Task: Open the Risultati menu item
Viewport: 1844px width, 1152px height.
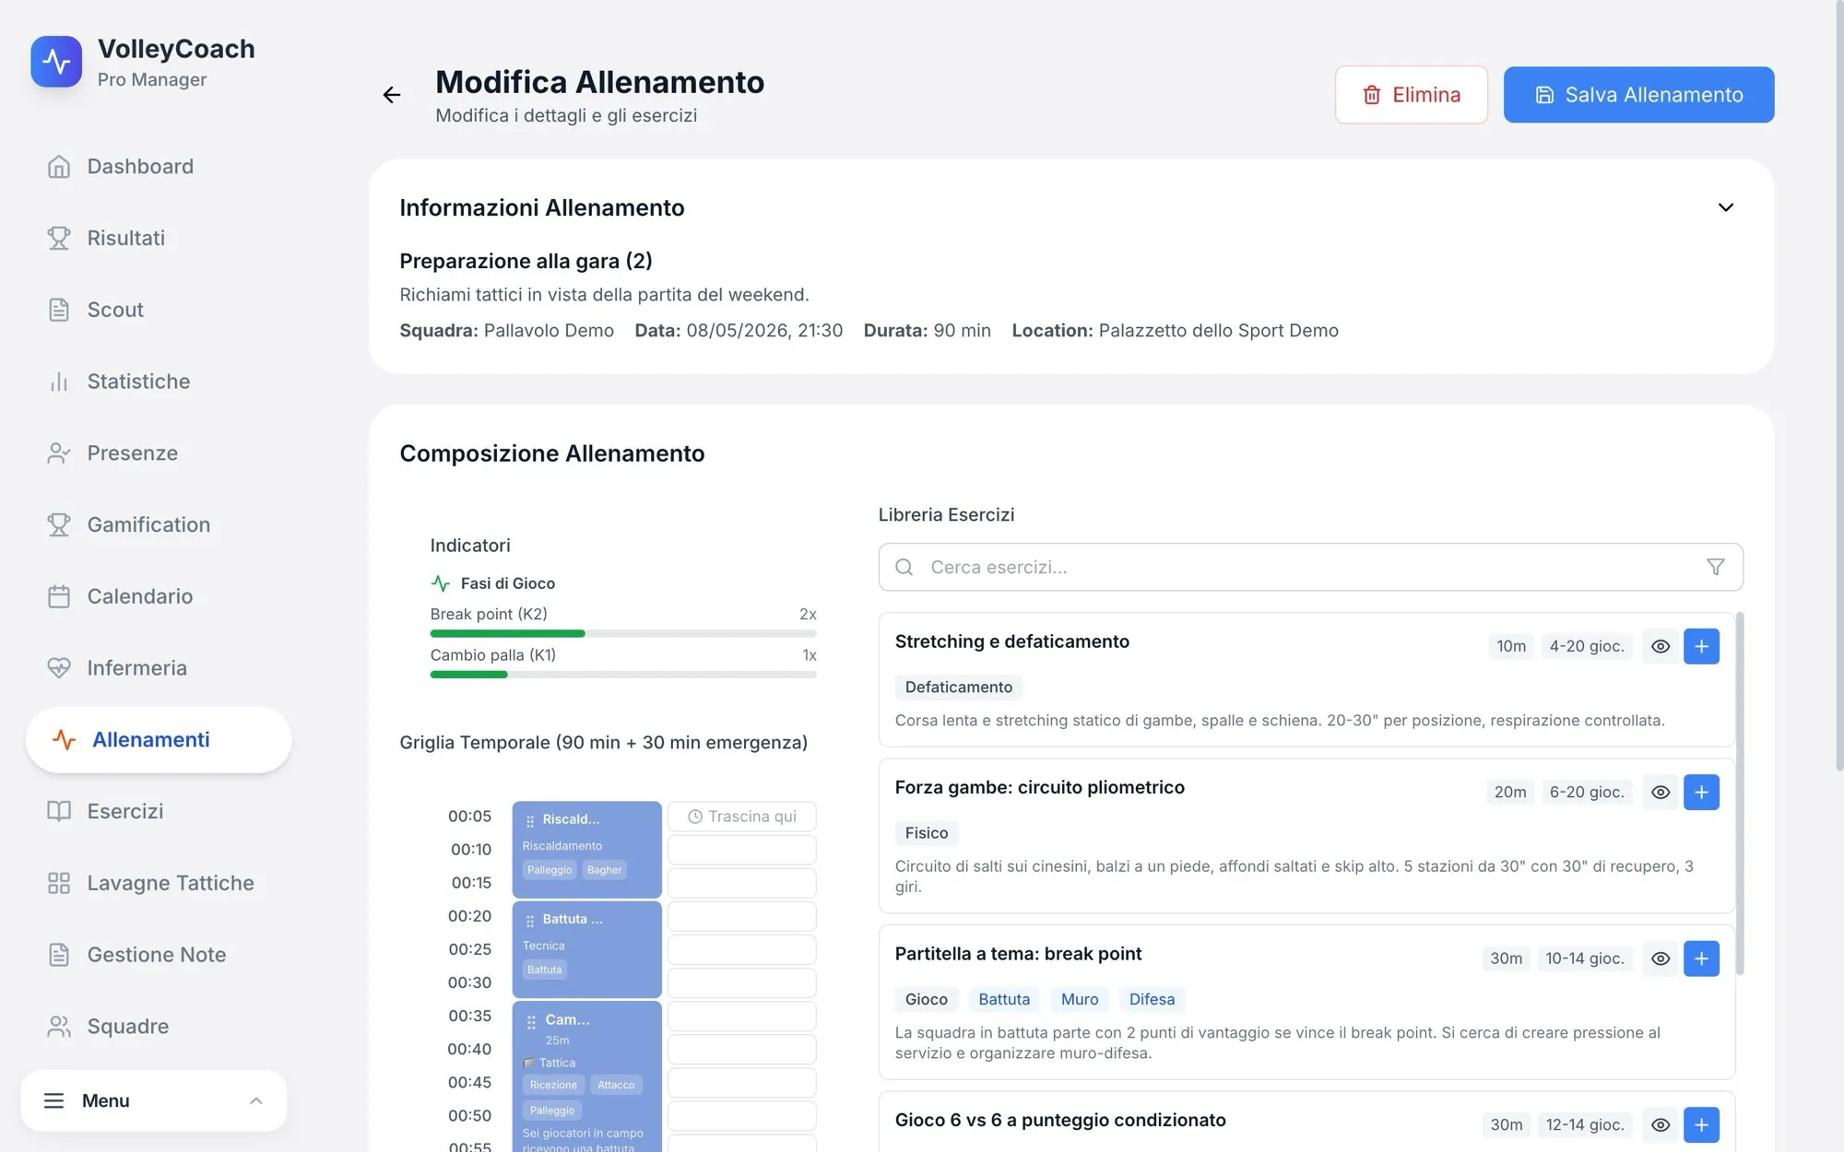Action: pyautogui.click(x=159, y=238)
